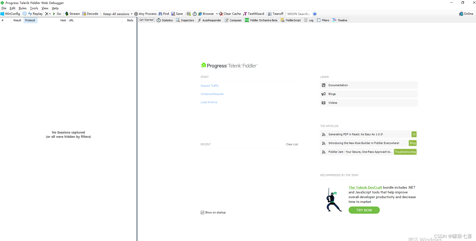Switch to the Get Started tab
Viewport: 476px width, 241px height.
(146, 20)
